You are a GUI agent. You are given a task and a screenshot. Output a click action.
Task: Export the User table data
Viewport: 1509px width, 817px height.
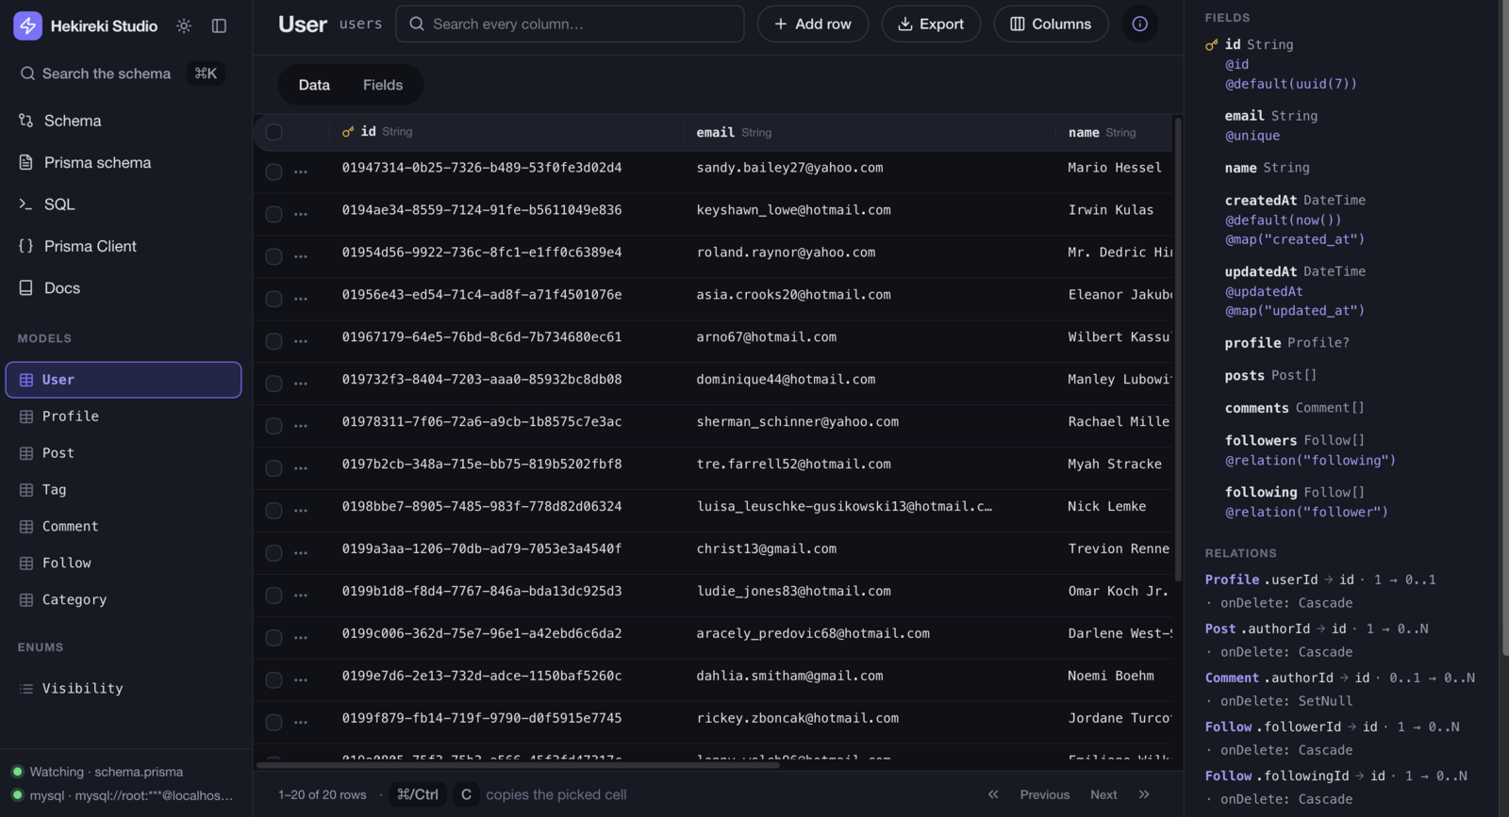point(931,24)
